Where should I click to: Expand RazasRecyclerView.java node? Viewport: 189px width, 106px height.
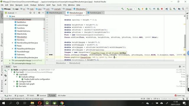click(12, 49)
